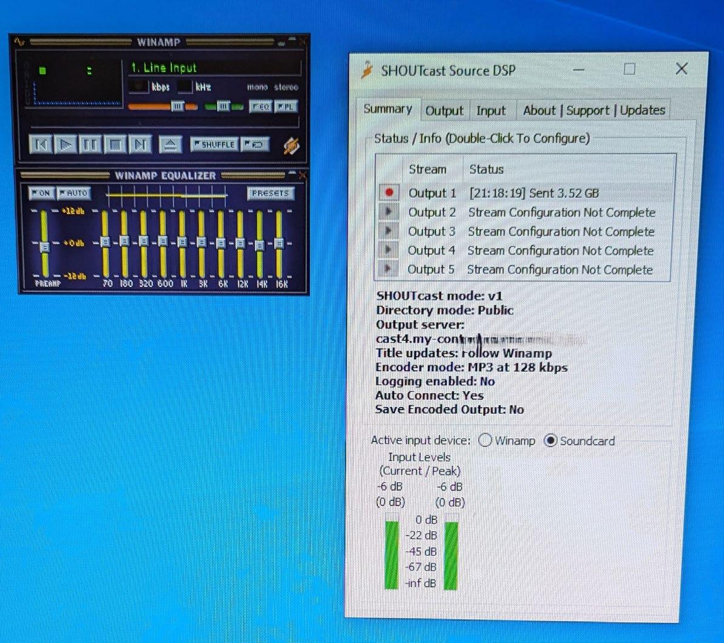Click the 14K equalizer band slider
The image size is (724, 643).
[x=260, y=244]
